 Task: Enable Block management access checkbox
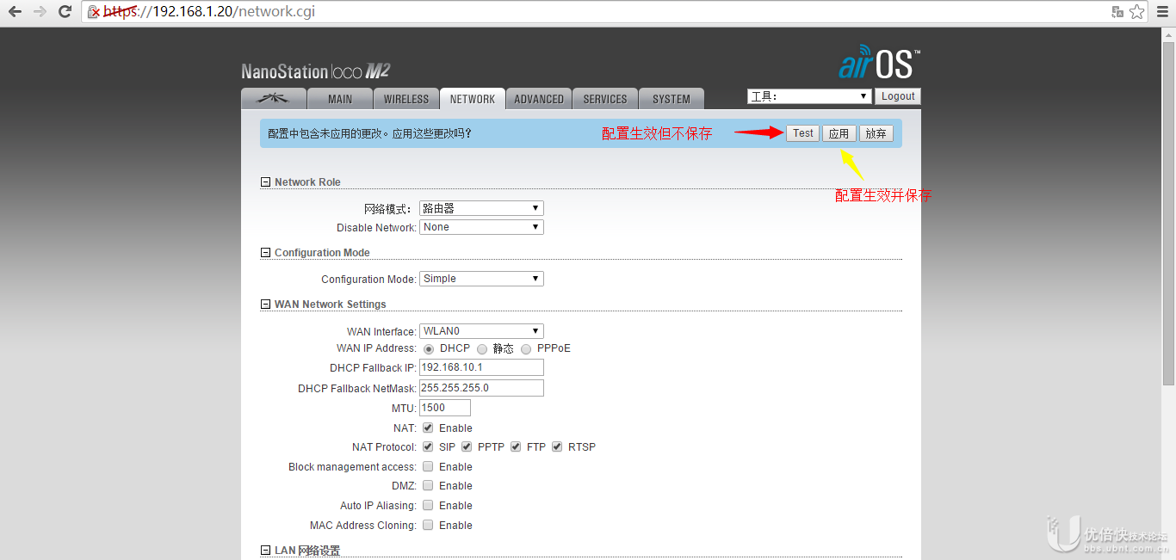[428, 466]
